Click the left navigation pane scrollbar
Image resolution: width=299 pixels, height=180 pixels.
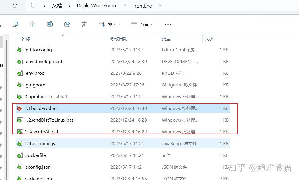7,108
